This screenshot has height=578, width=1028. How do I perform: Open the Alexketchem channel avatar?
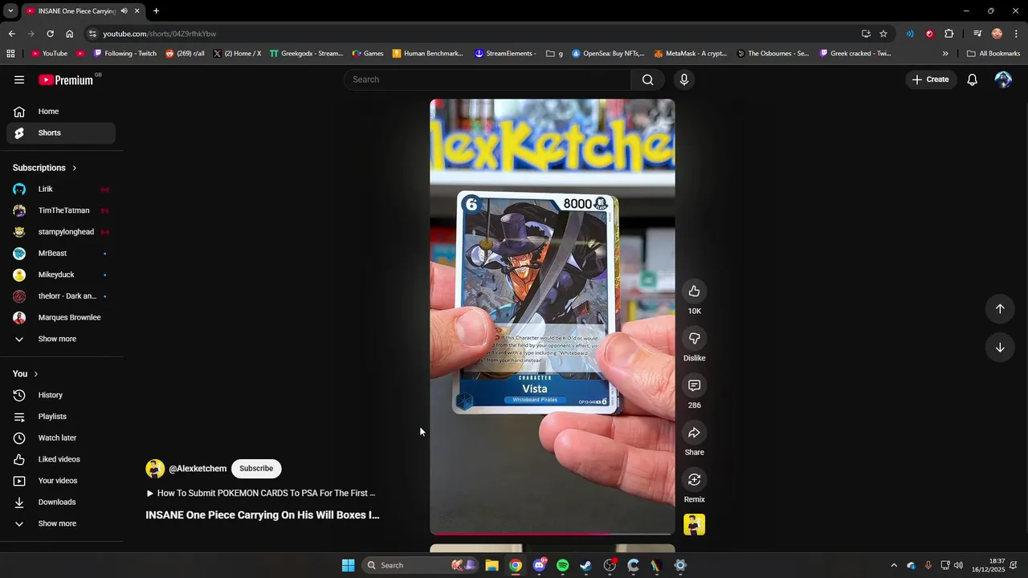click(x=155, y=469)
